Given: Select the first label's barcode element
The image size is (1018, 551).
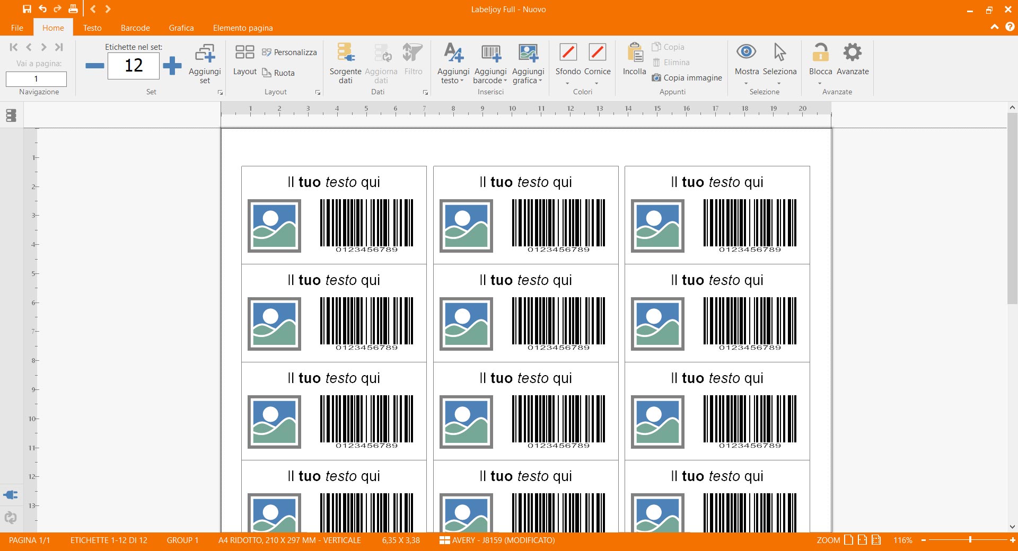Looking at the screenshot, I should point(366,226).
